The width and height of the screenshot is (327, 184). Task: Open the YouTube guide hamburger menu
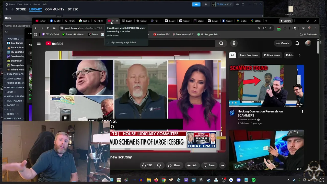coord(39,43)
